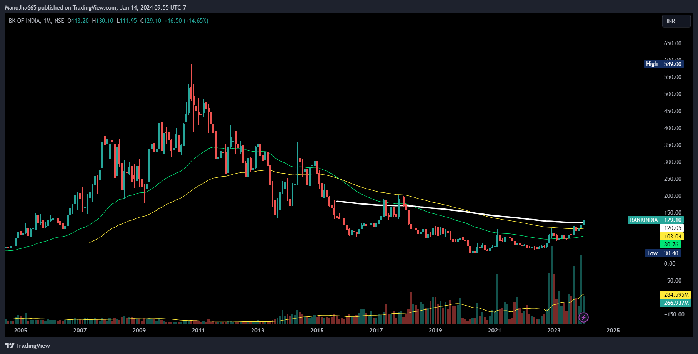This screenshot has width=698, height=354.
Task: Select the C129.10 close value
Action: (150, 21)
